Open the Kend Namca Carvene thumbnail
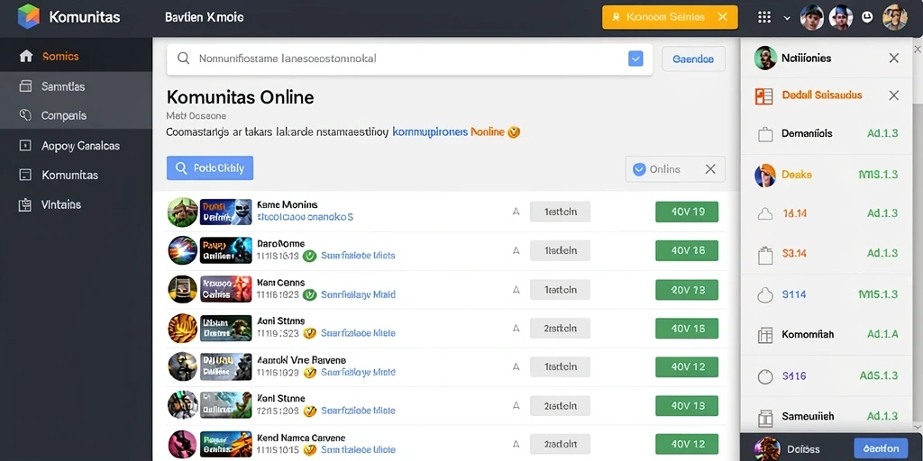 click(x=226, y=445)
